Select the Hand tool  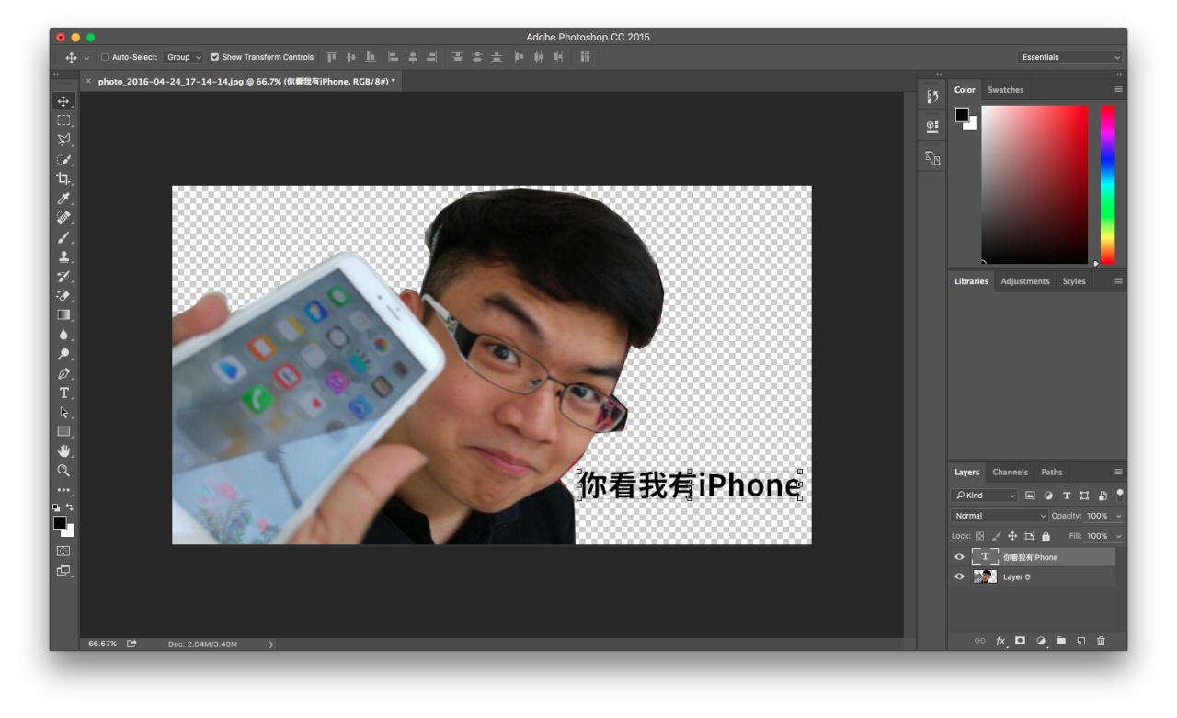[x=63, y=450]
